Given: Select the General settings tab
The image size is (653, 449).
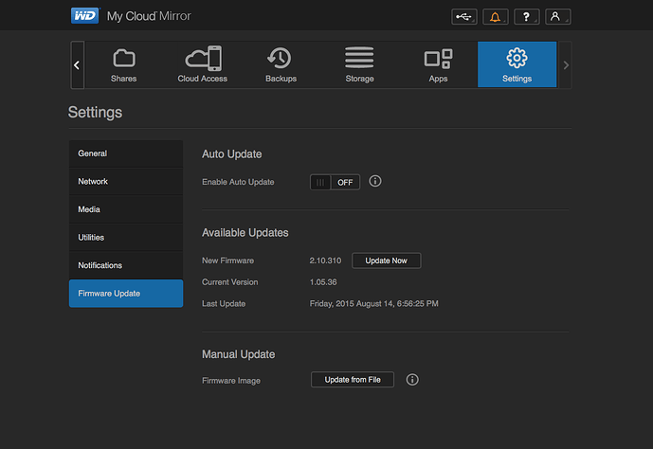Looking at the screenshot, I should 126,153.
